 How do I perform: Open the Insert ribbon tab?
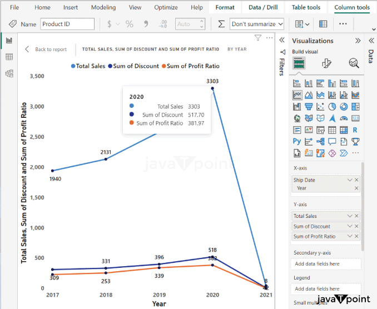point(71,7)
